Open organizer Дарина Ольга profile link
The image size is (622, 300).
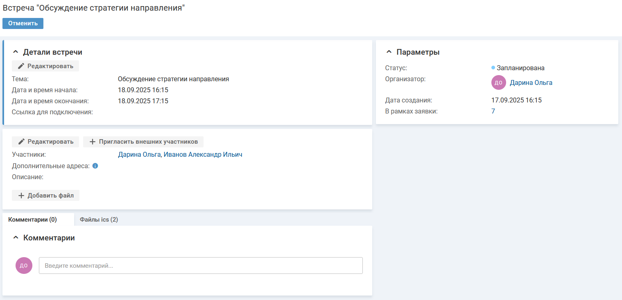(x=531, y=83)
